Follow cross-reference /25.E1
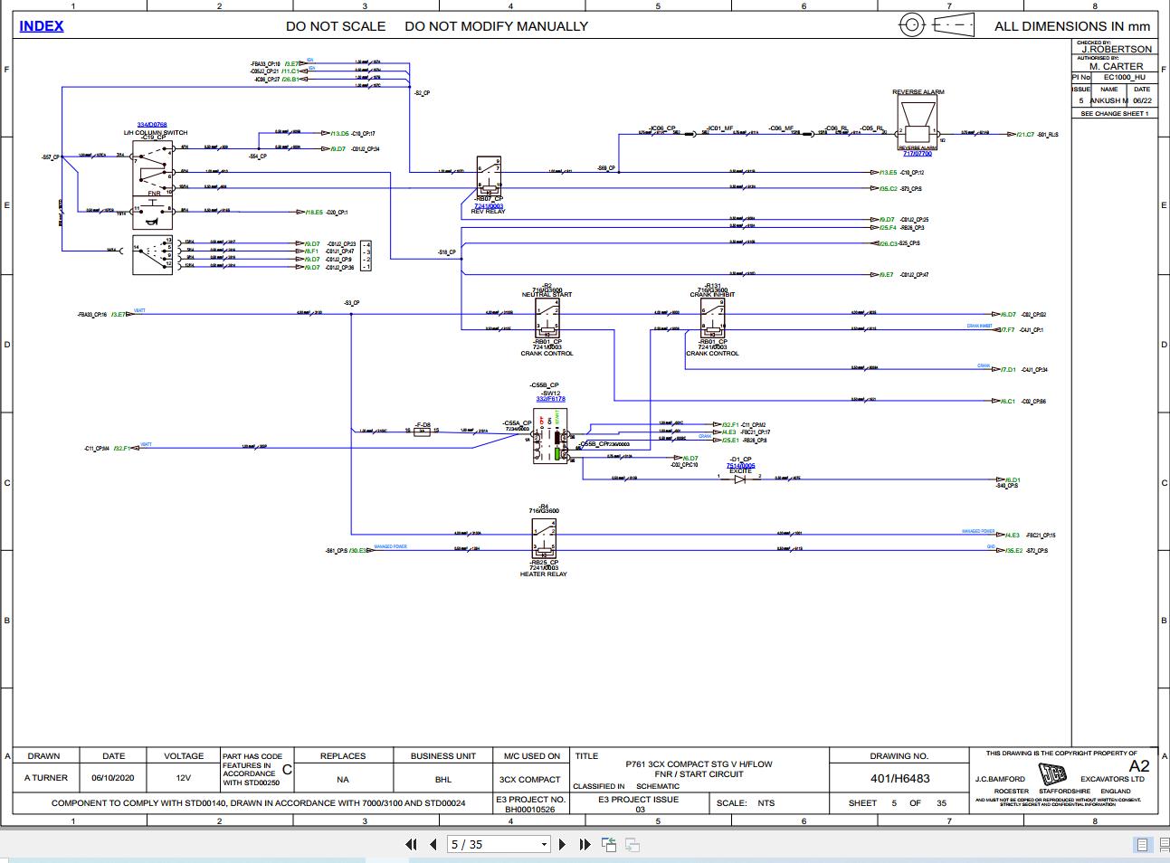Viewport: 1170px width, 863px height. pyautogui.click(x=729, y=441)
